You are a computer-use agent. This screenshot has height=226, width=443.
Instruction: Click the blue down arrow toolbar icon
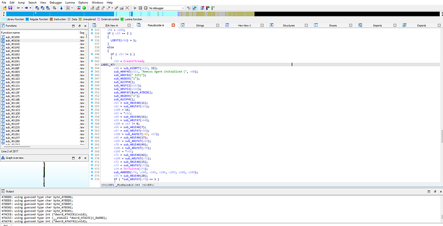point(61,8)
